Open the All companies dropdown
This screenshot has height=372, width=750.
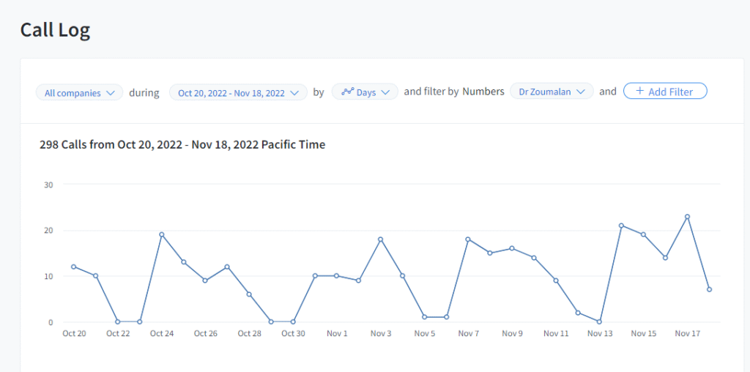pyautogui.click(x=79, y=93)
